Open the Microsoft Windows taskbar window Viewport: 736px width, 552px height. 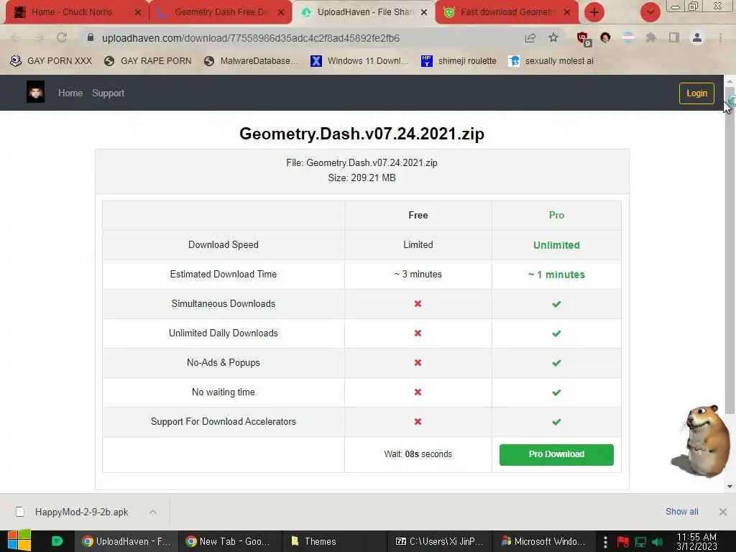[543, 541]
